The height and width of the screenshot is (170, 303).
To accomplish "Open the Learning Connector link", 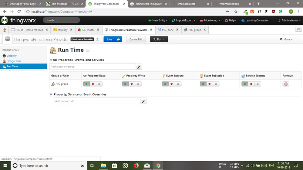I will (x=255, y=21).
